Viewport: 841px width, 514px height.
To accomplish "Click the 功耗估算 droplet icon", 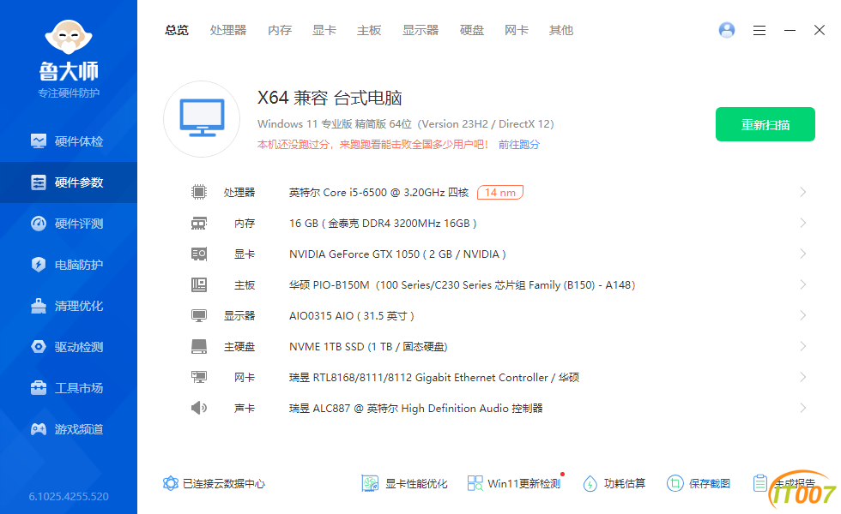I will coord(590,483).
